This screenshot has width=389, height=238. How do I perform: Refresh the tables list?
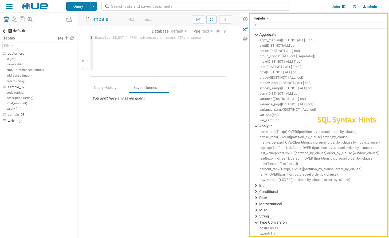coord(72,38)
